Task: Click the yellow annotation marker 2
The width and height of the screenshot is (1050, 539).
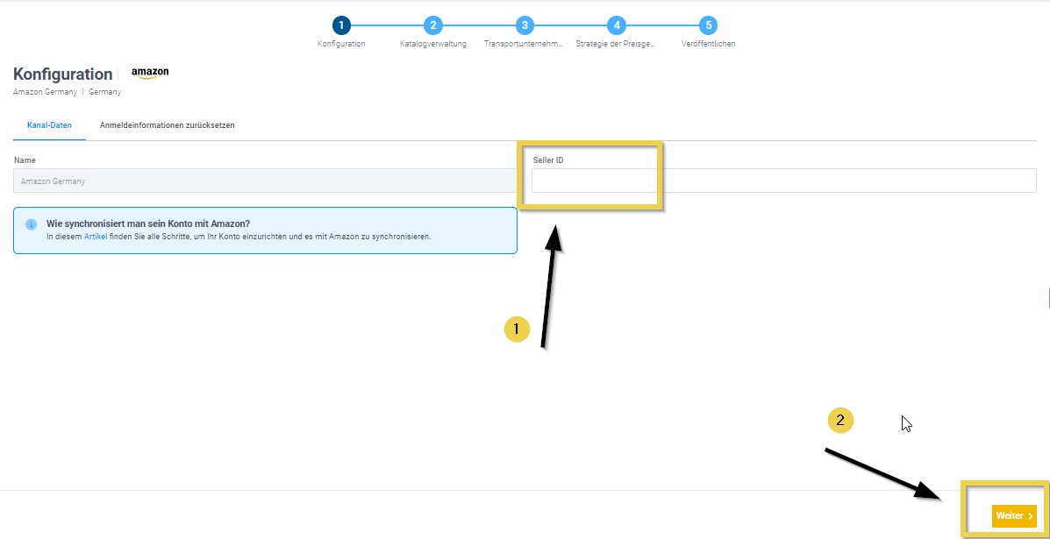Action: point(840,420)
